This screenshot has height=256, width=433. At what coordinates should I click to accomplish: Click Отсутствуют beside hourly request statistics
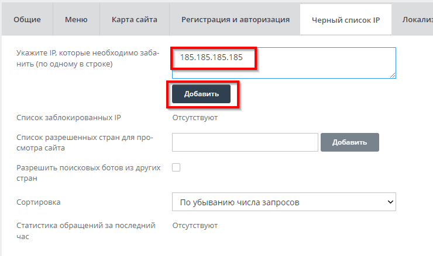pyautogui.click(x=195, y=225)
